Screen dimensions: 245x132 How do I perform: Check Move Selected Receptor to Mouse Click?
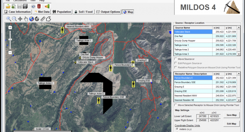[176, 105]
